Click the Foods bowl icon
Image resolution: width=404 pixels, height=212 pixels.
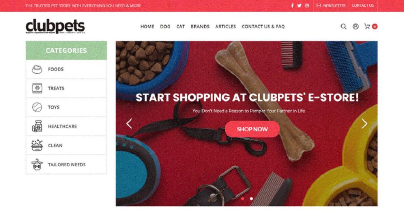(x=37, y=69)
